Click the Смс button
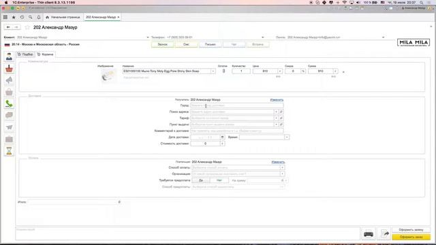 click(186, 44)
